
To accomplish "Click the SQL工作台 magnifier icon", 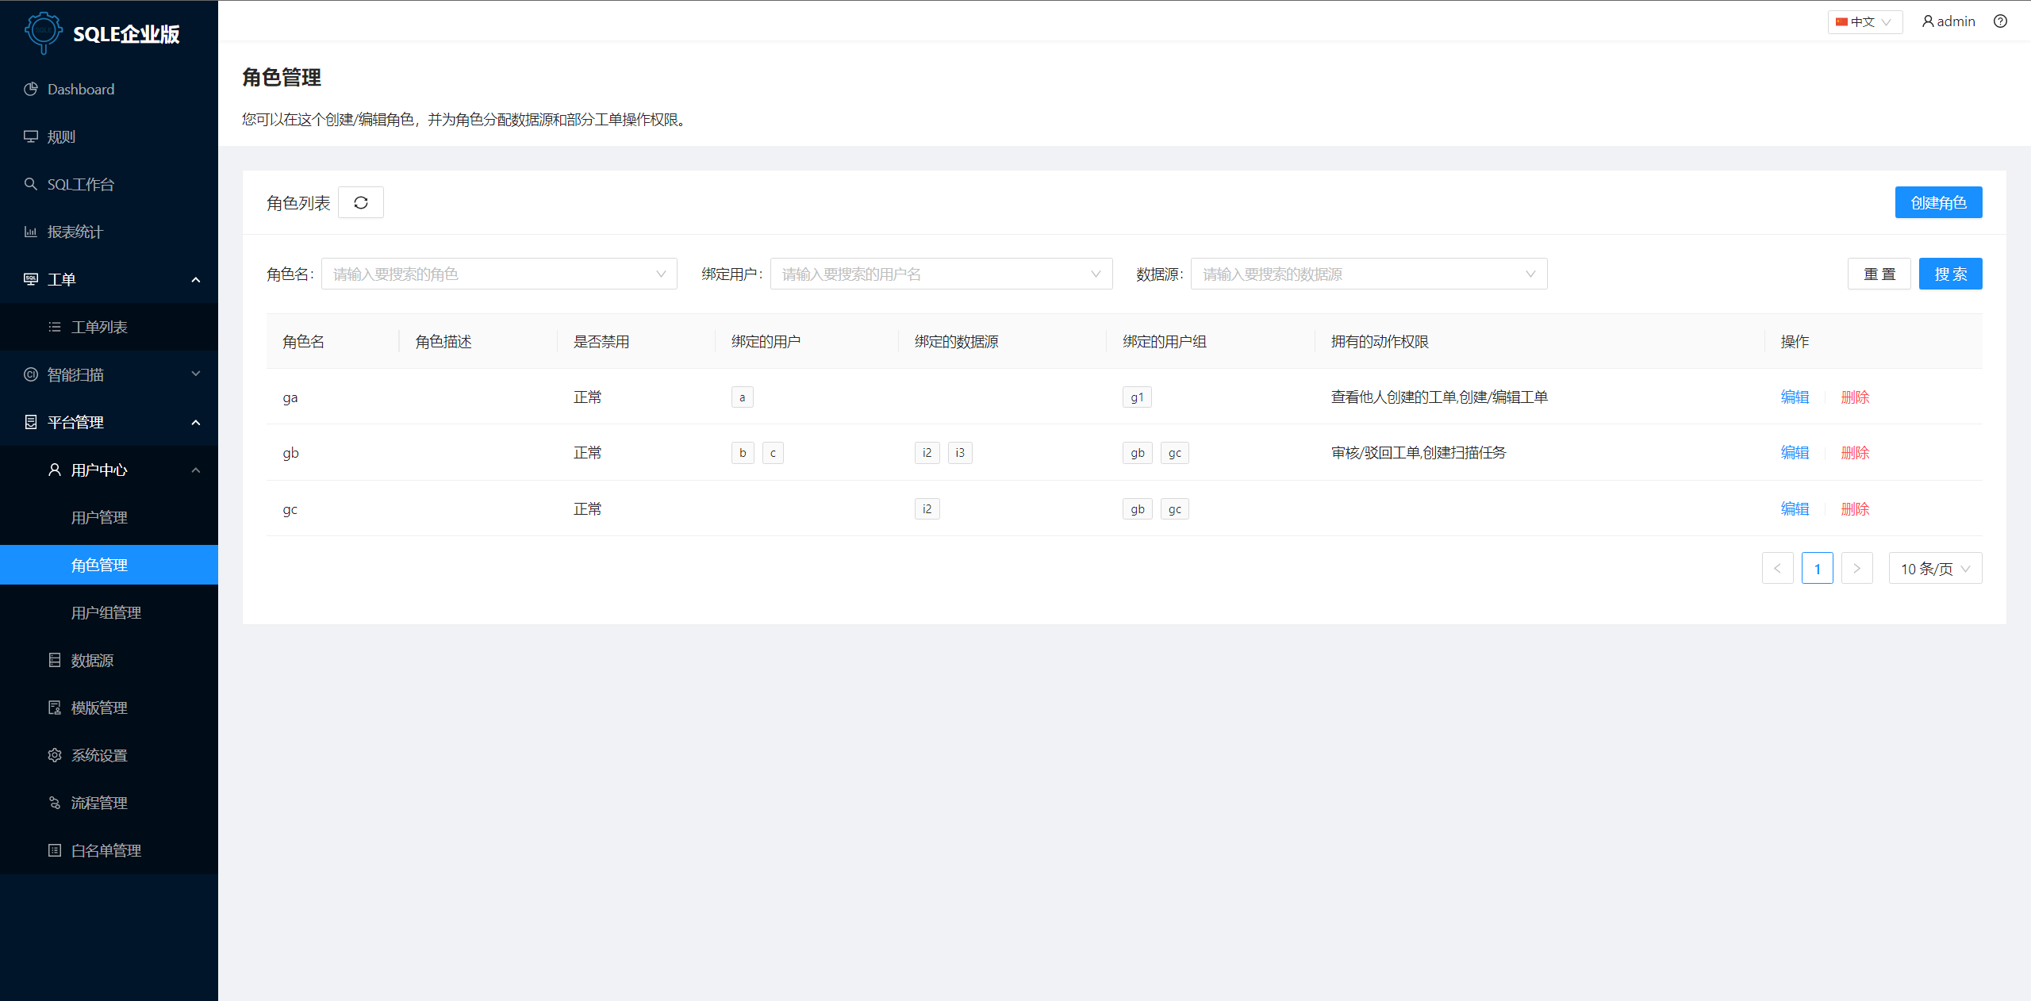I will (31, 184).
